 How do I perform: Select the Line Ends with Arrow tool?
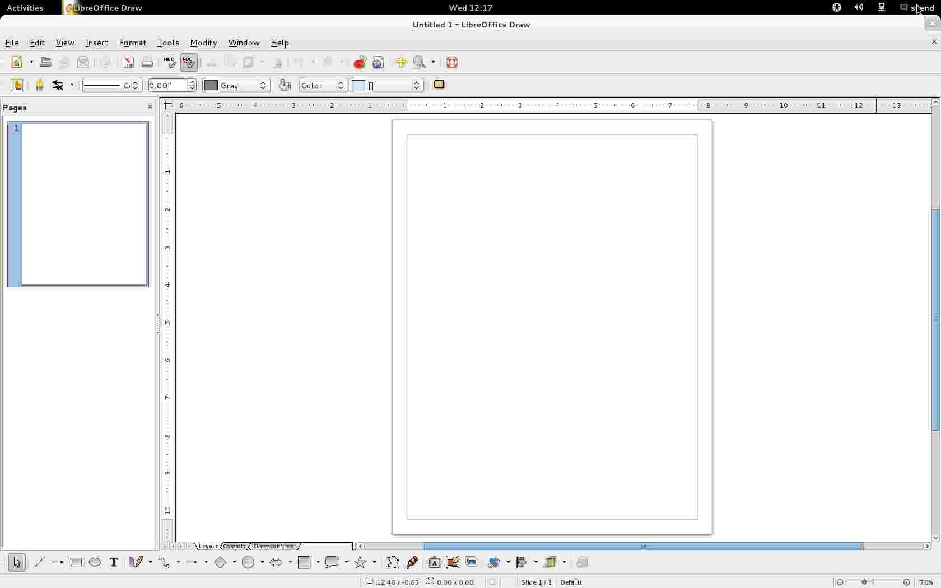coord(58,562)
